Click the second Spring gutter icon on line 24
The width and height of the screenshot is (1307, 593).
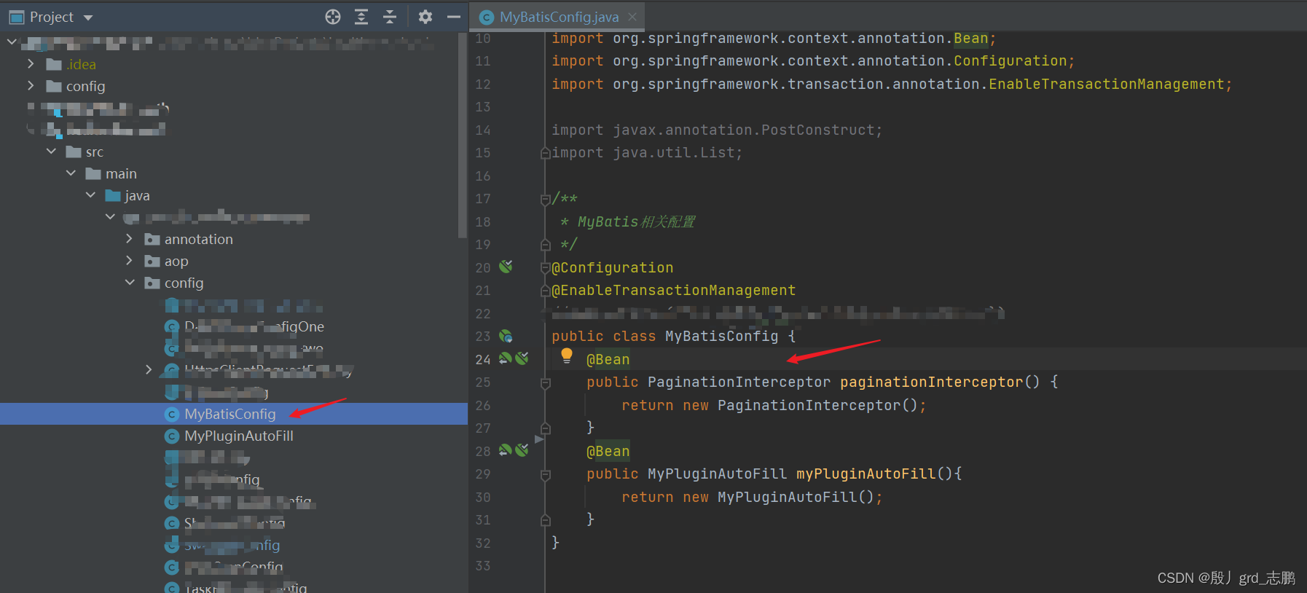[522, 358]
